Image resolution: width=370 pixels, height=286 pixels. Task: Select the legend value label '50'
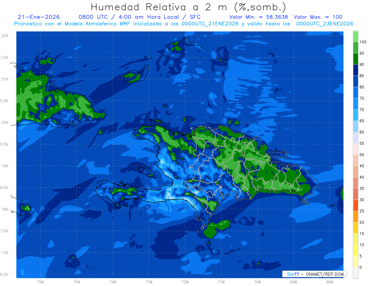[x=362, y=155]
